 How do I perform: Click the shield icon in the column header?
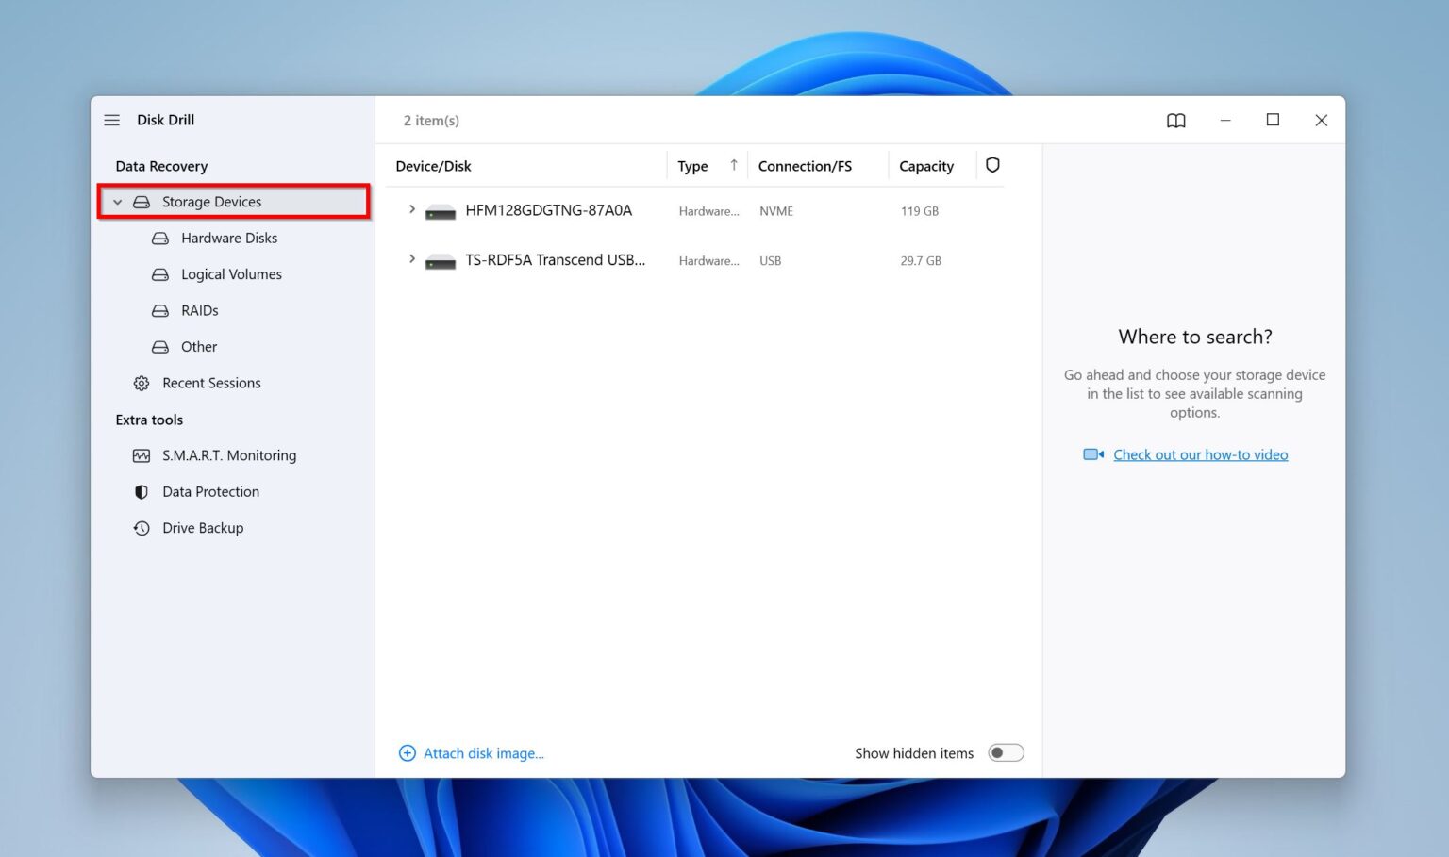click(x=992, y=164)
